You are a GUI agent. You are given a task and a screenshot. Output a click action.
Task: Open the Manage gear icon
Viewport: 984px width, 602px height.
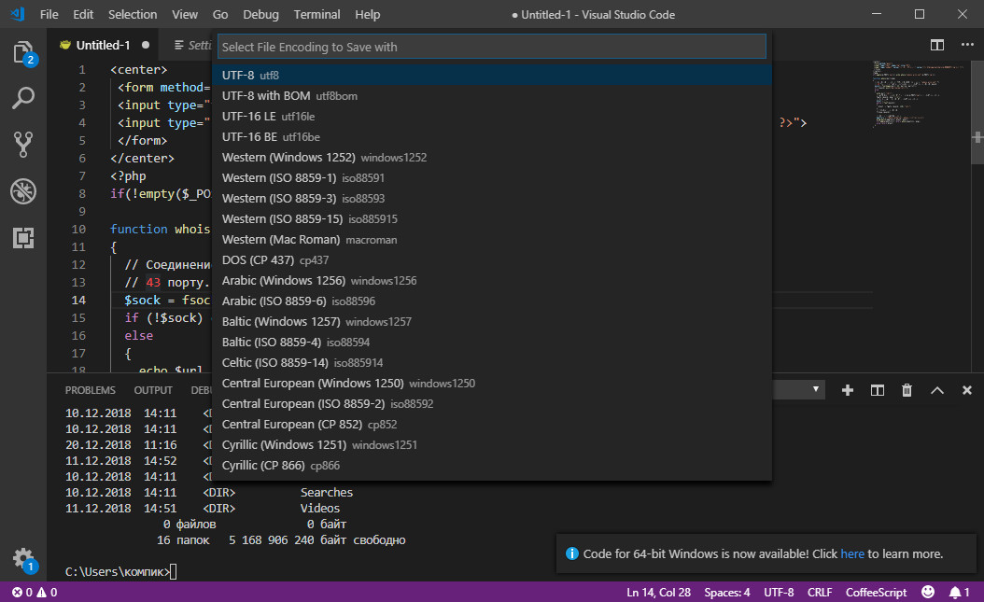pos(23,558)
